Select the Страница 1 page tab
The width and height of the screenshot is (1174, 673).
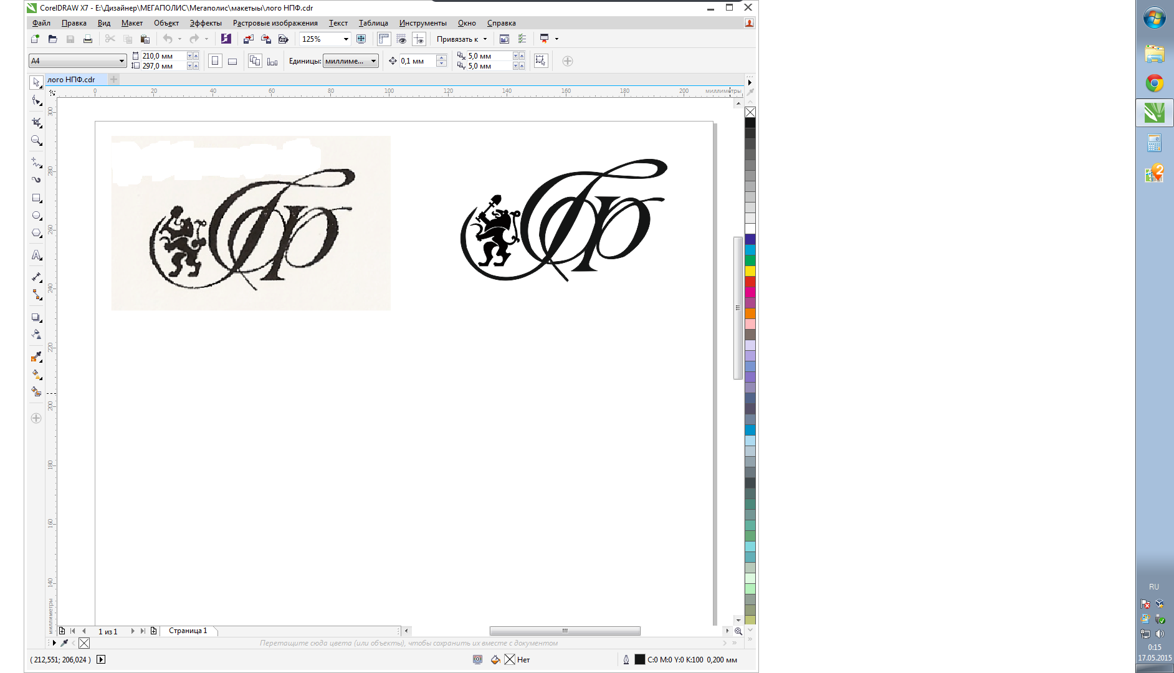tap(188, 631)
